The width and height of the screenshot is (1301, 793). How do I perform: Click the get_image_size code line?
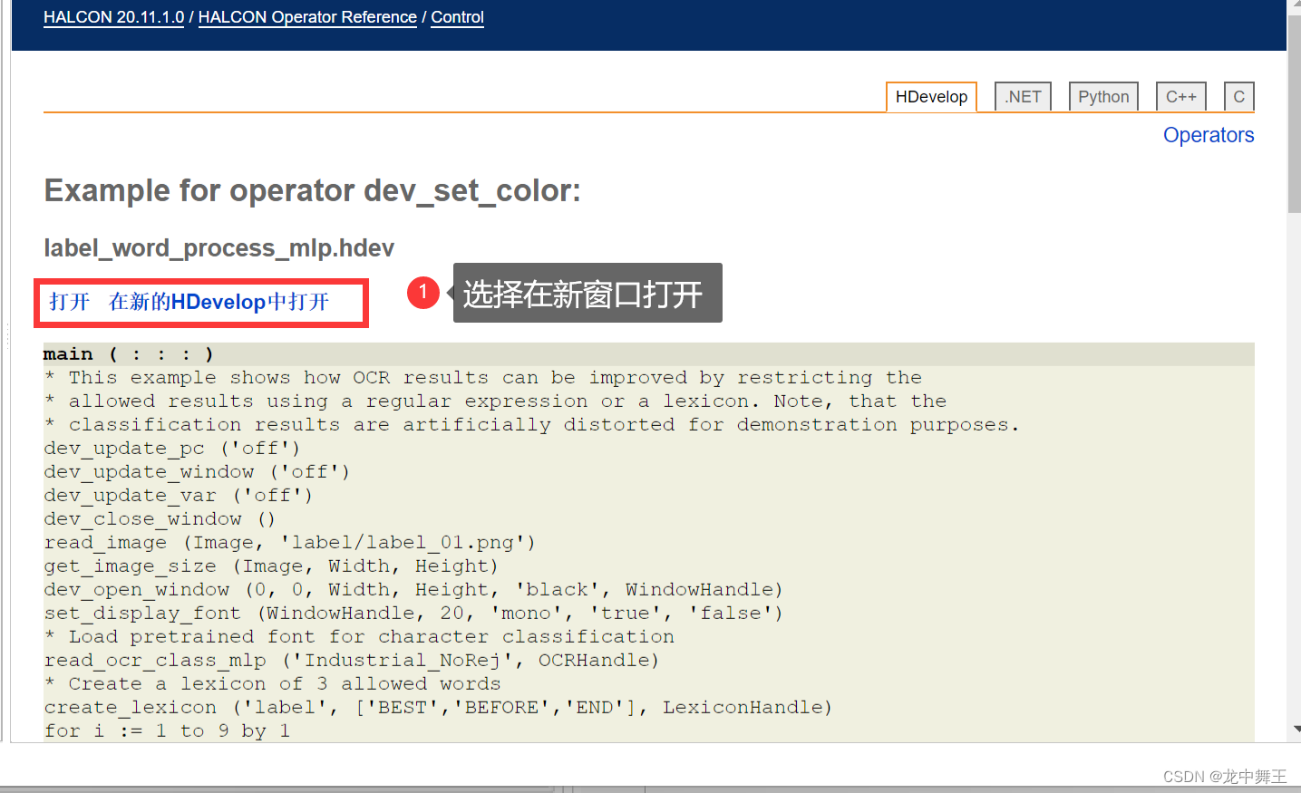271,566
